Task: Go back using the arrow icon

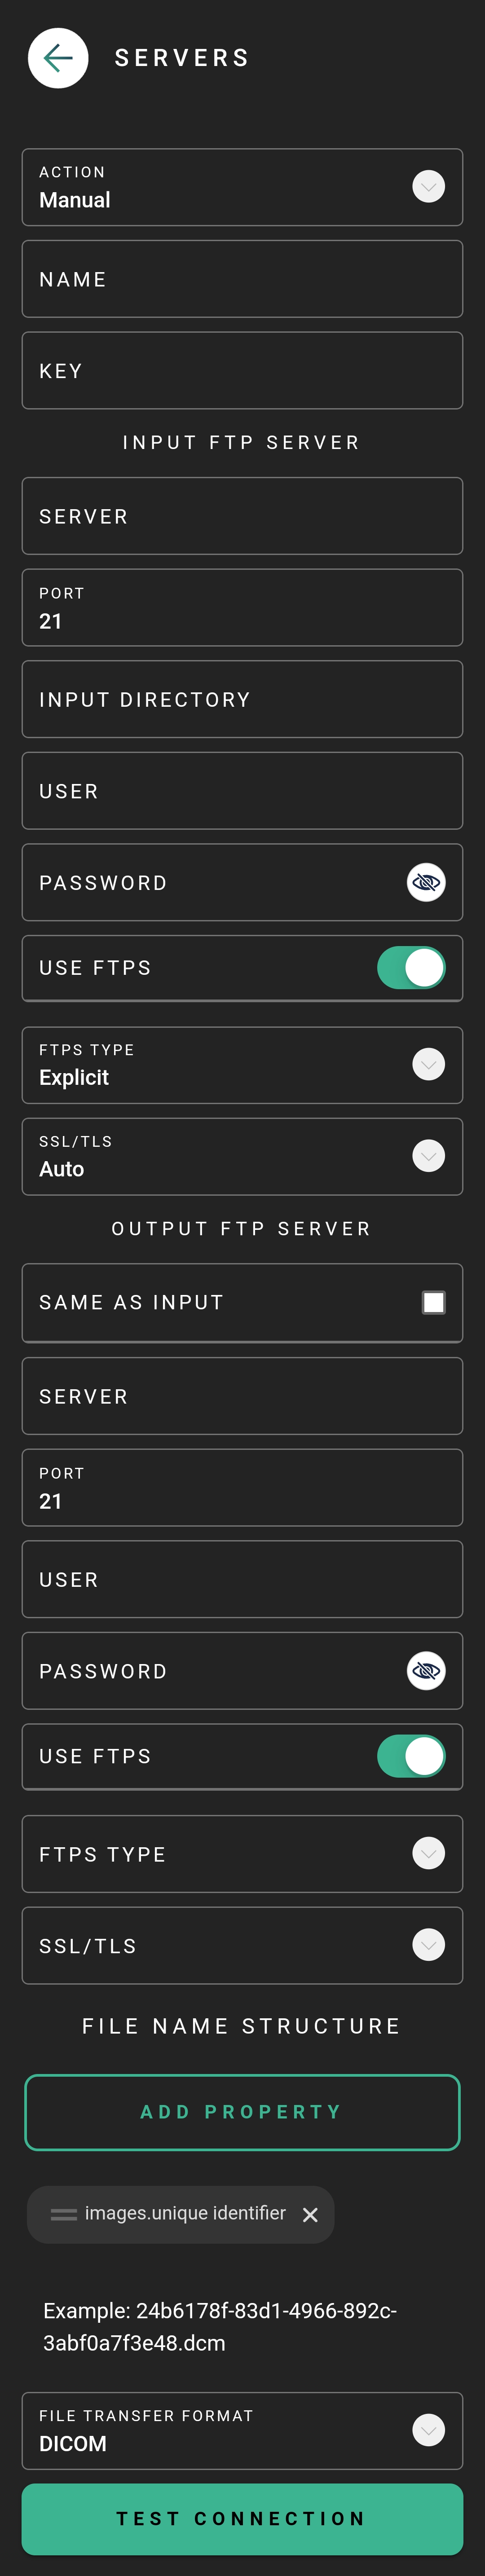Action: click(x=58, y=58)
